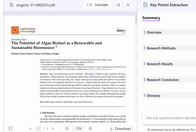
Task: Expand the Overview section
Action: (154, 32)
